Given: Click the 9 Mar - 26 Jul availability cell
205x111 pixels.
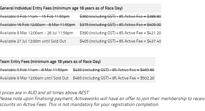Looking at the screenshot, I should [x=37, y=33].
